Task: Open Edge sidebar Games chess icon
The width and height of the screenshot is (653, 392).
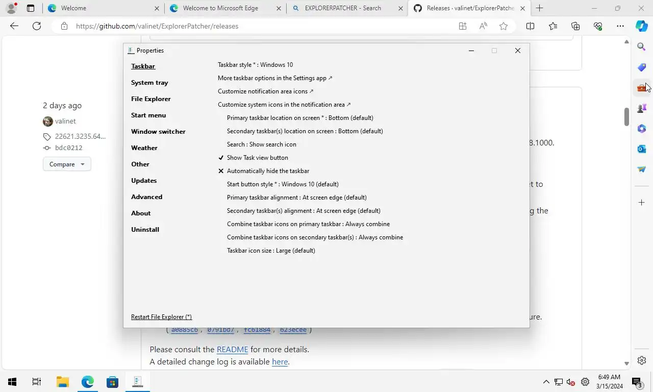Action: [x=642, y=108]
